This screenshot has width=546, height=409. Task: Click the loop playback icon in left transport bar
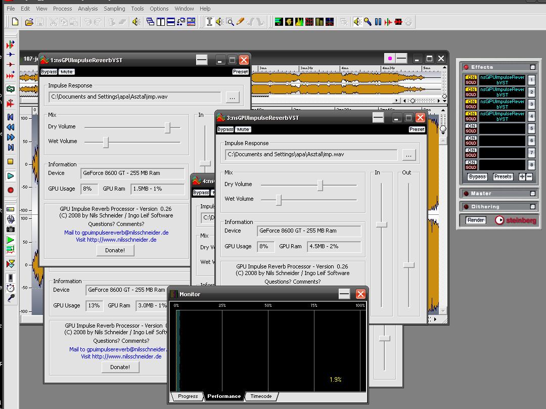[11, 89]
